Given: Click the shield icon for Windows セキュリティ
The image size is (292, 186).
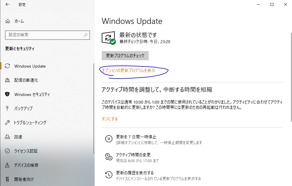Looking at the screenshot, I should click(x=7, y=94).
